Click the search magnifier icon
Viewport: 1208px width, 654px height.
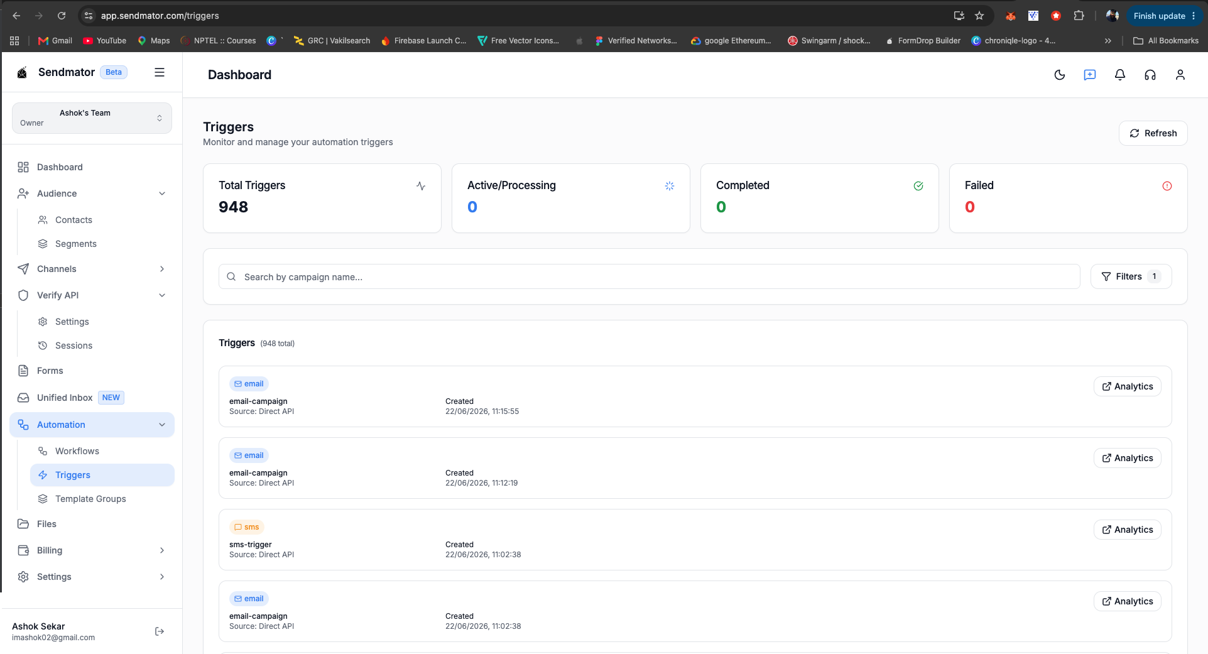231,276
